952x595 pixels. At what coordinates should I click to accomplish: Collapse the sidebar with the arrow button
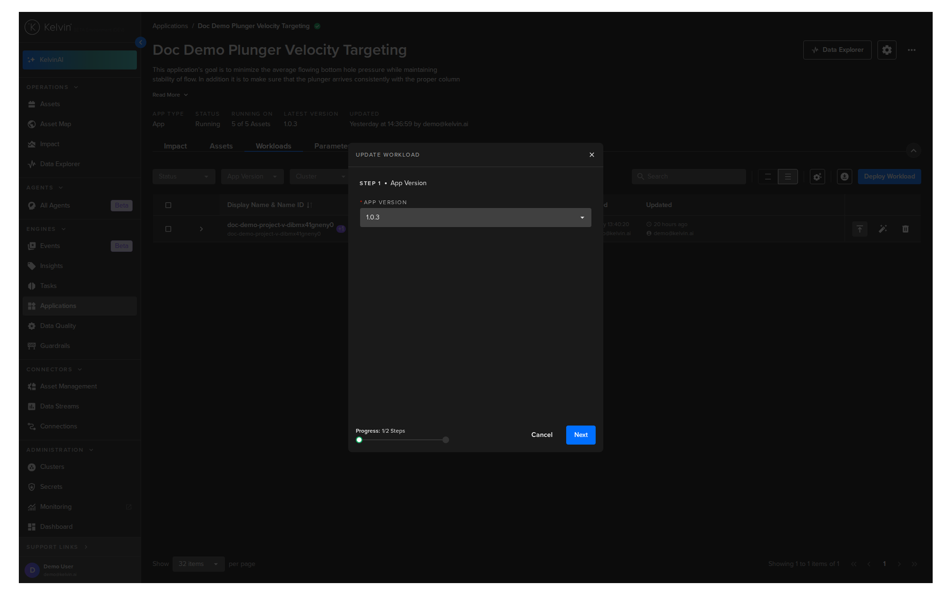[x=140, y=43]
